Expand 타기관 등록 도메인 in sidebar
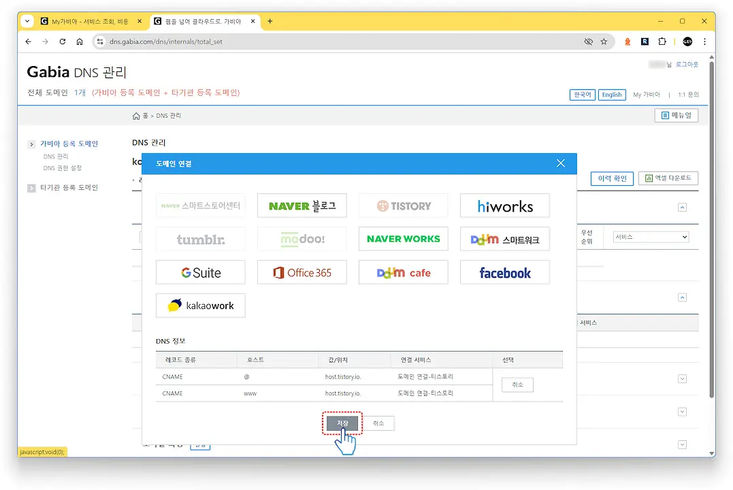Image resolution: width=733 pixels, height=490 pixels. (x=69, y=187)
